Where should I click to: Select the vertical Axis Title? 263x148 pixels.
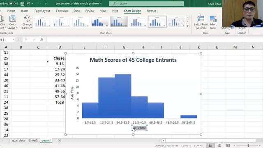pyautogui.click(x=72, y=93)
